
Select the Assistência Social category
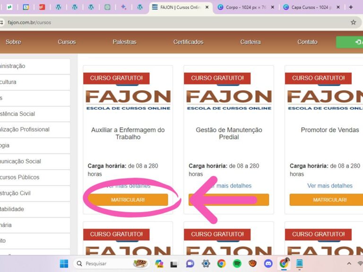click(x=35, y=114)
